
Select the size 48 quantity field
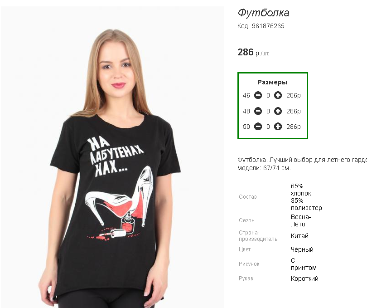click(x=268, y=111)
